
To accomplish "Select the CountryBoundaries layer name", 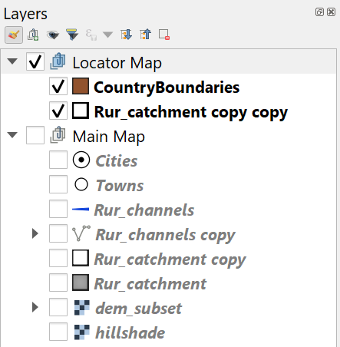I will tap(167, 88).
